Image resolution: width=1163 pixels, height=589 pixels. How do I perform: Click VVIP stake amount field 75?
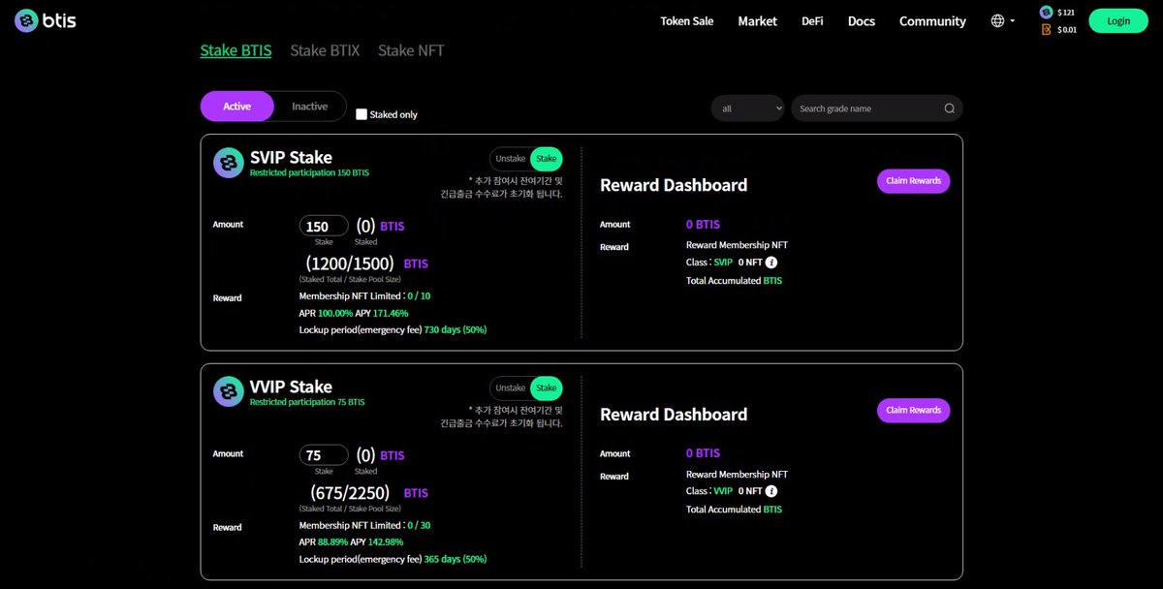324,454
